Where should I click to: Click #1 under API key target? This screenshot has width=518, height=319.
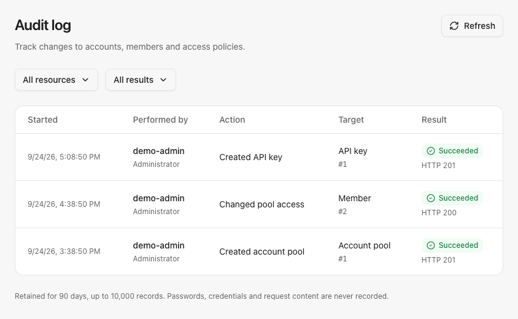pos(342,164)
